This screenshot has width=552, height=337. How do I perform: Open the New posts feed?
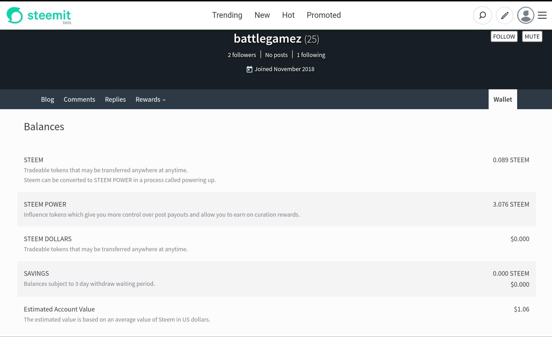pyautogui.click(x=262, y=15)
